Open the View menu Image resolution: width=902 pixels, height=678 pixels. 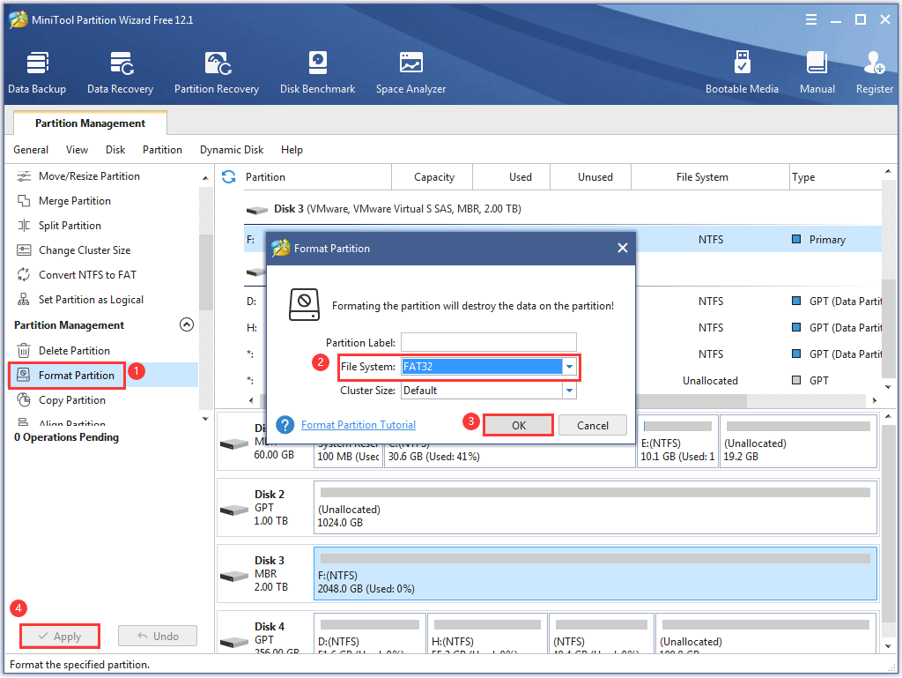coord(78,150)
